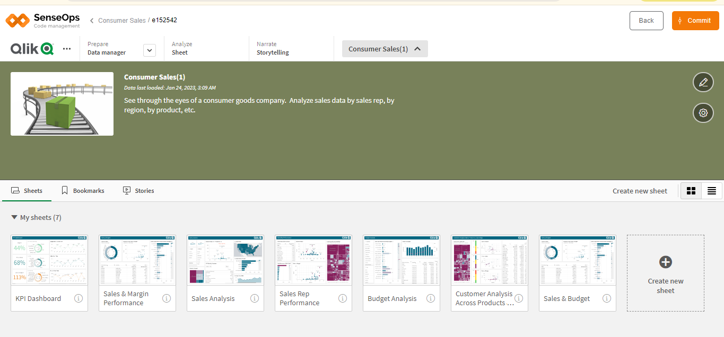
Task: Open the Stories tab
Action: click(138, 190)
